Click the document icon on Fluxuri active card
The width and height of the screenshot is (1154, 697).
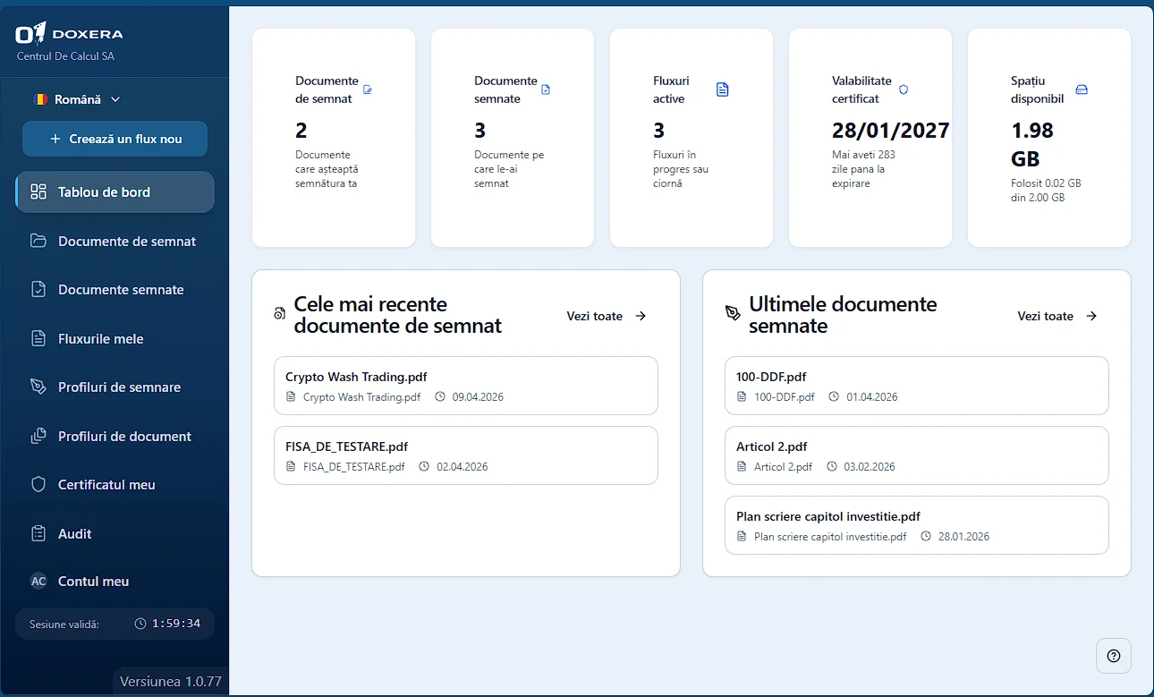point(723,89)
